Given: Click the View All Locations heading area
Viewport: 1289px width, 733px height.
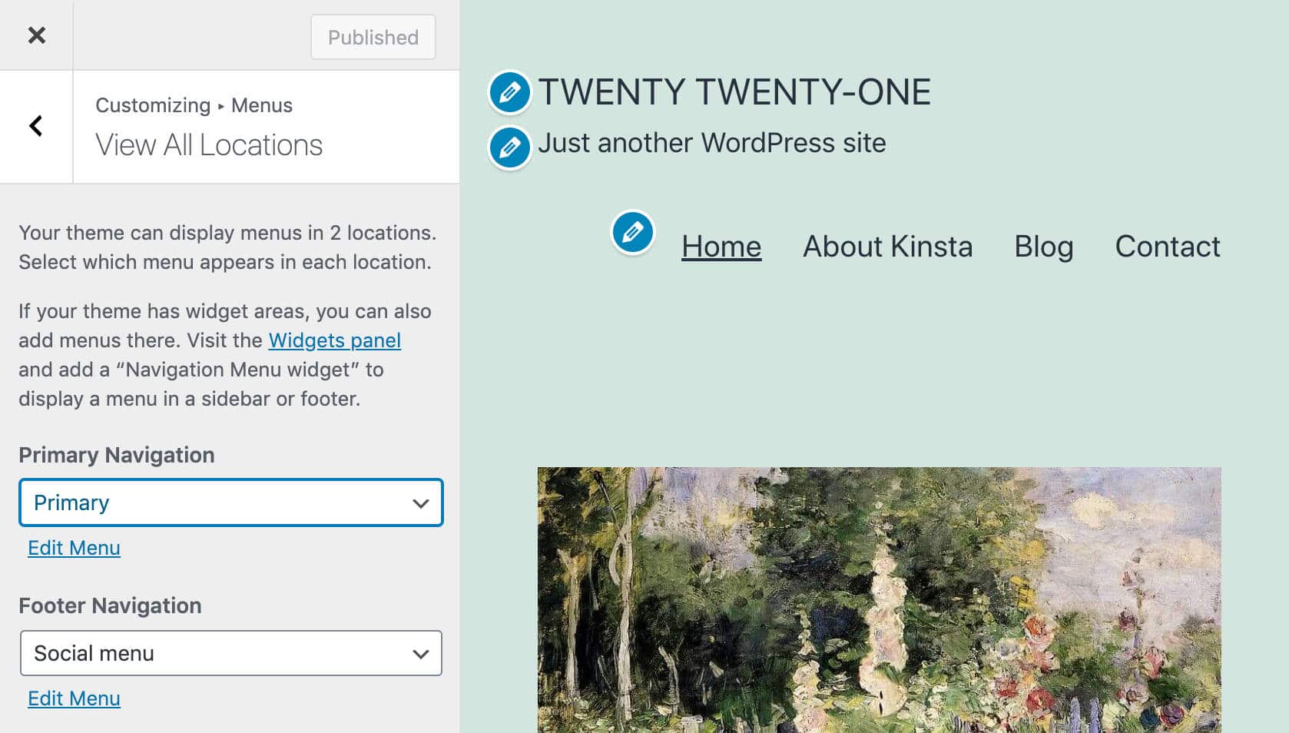Looking at the screenshot, I should click(209, 144).
